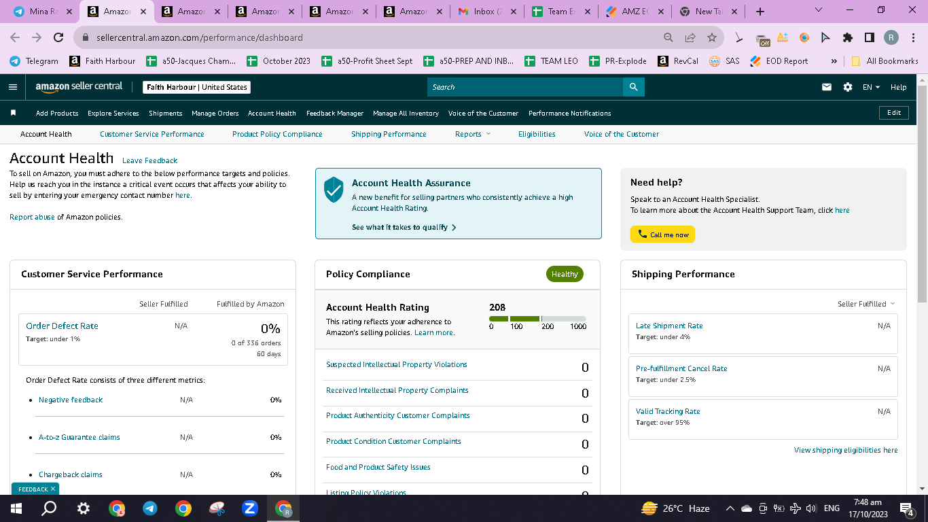Open the Windows notification center icon
928x522 pixels.
tap(906, 508)
